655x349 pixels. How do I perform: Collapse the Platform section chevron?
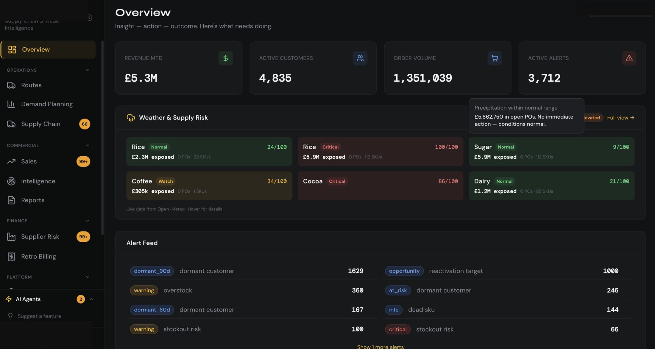coord(88,277)
